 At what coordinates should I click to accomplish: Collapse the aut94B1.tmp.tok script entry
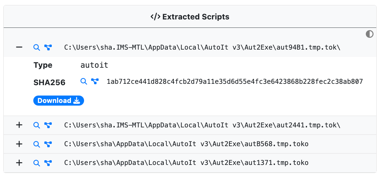[x=20, y=48]
